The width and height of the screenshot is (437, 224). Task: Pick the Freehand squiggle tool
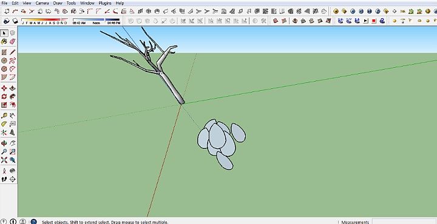pyautogui.click(x=13, y=61)
